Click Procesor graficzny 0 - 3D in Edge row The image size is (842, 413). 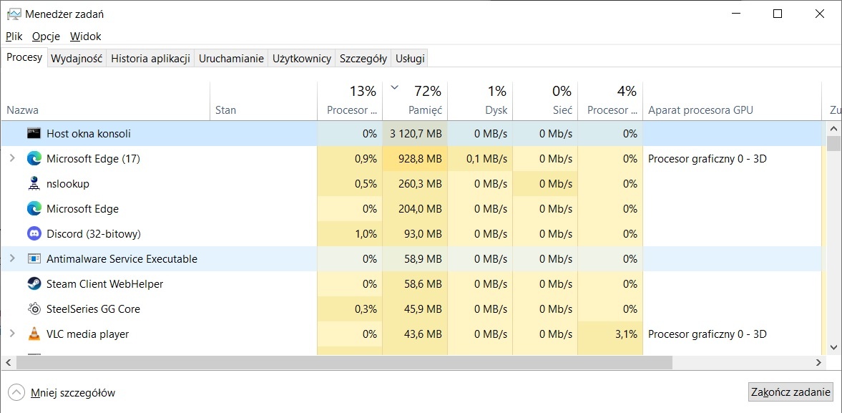[708, 158]
